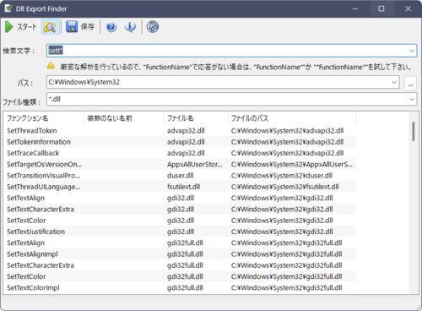Viewport: 422px width, 311px height.
Task: Browse for folder with the ... button
Action: click(x=410, y=84)
